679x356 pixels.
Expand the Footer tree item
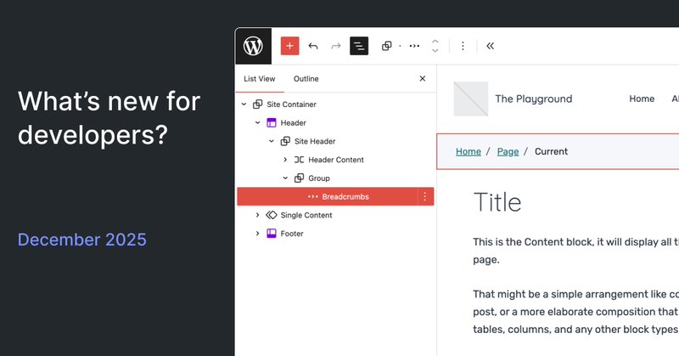258,234
